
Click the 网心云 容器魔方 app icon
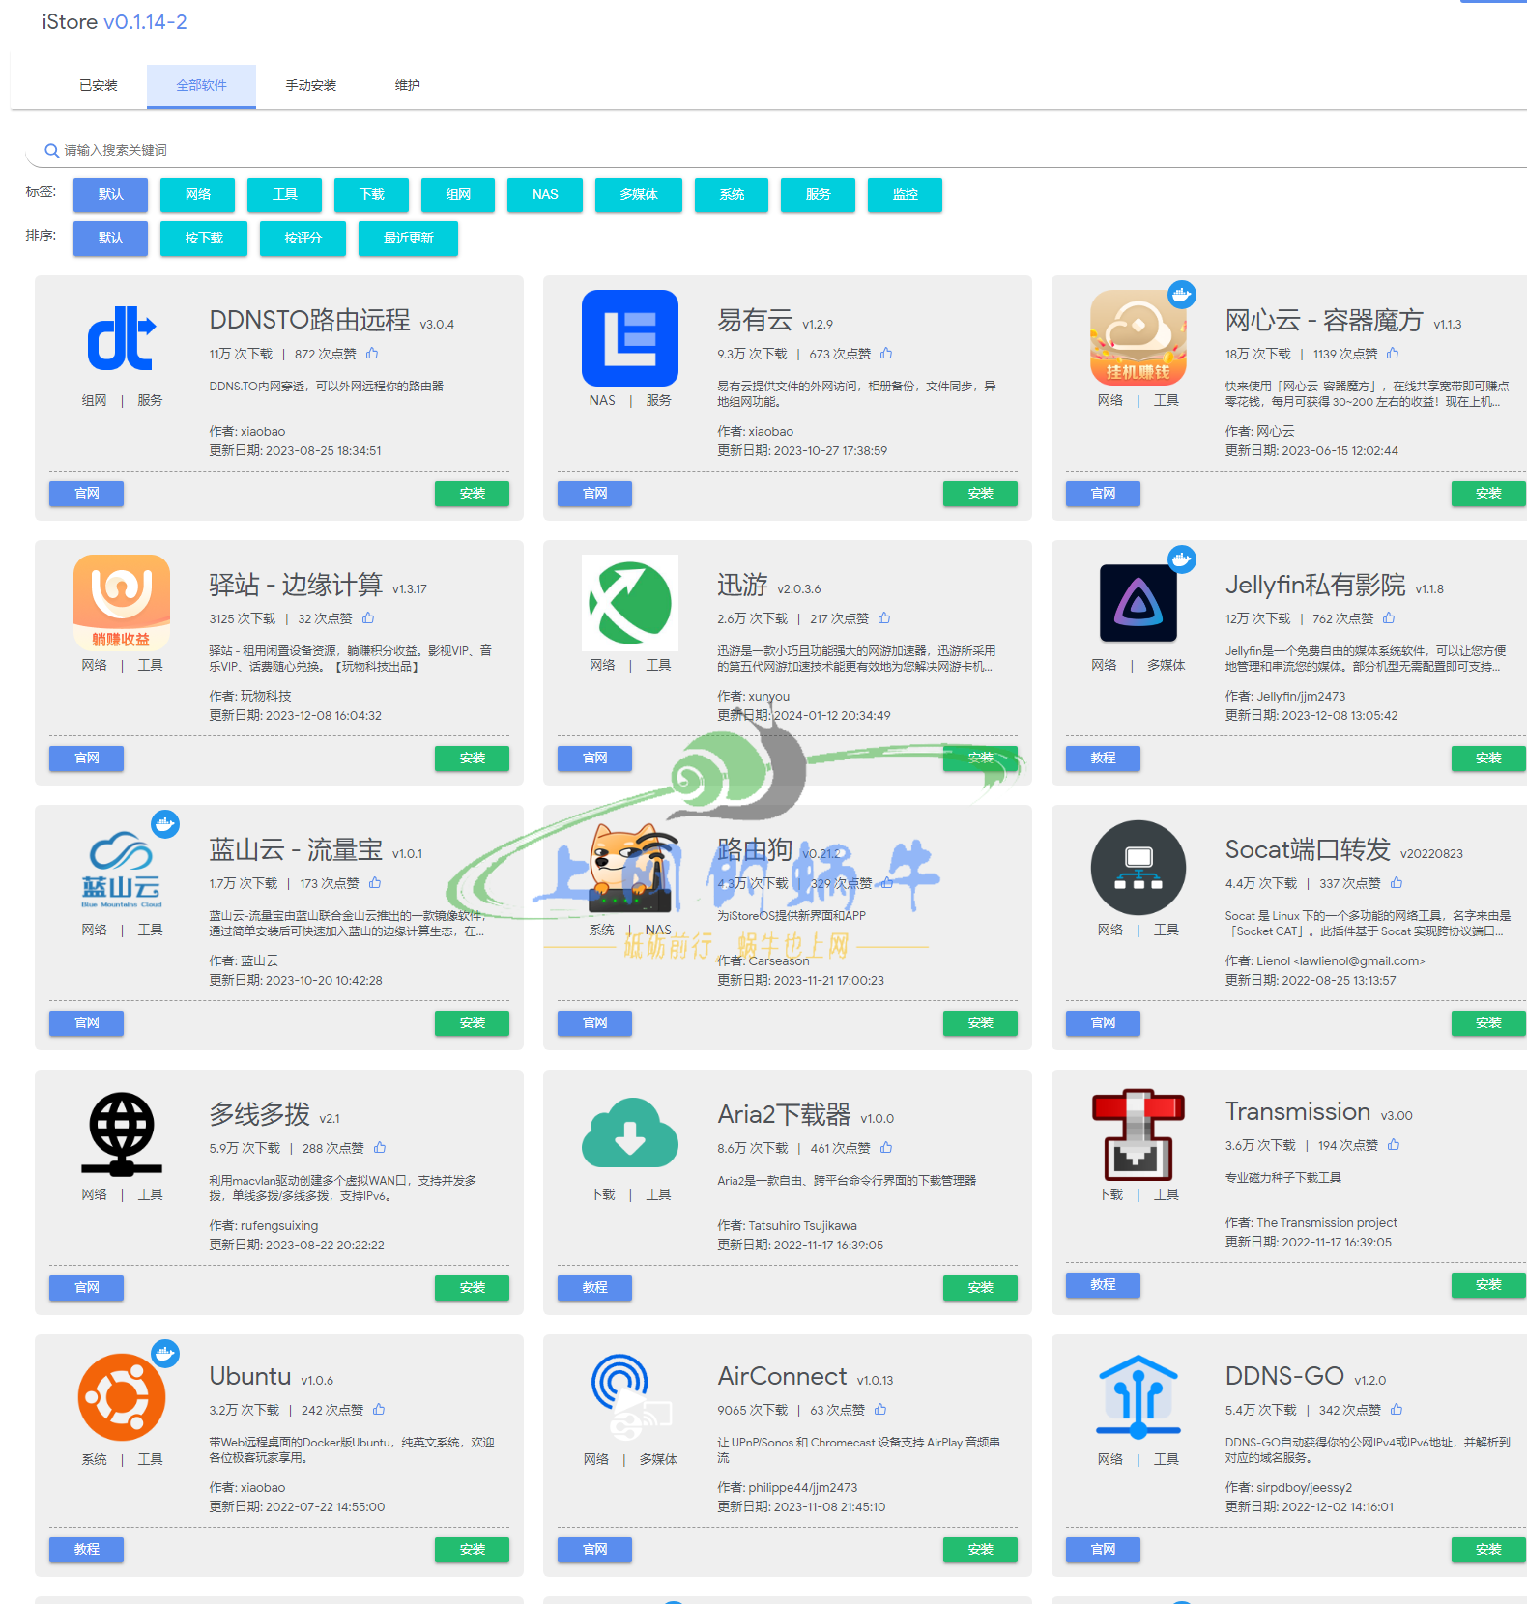pyautogui.click(x=1138, y=338)
